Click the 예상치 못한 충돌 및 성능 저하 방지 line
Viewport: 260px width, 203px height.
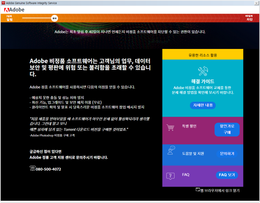click(x=57, y=98)
